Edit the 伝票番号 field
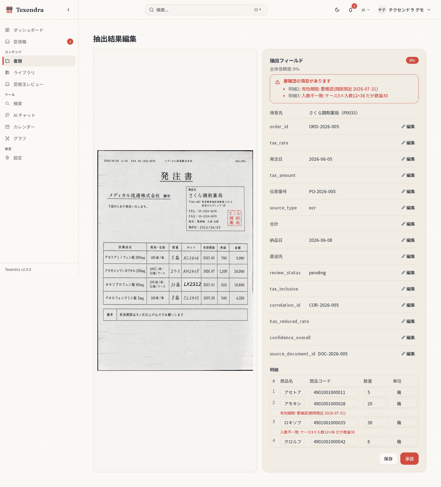The width and height of the screenshot is (441, 487). (x=408, y=192)
